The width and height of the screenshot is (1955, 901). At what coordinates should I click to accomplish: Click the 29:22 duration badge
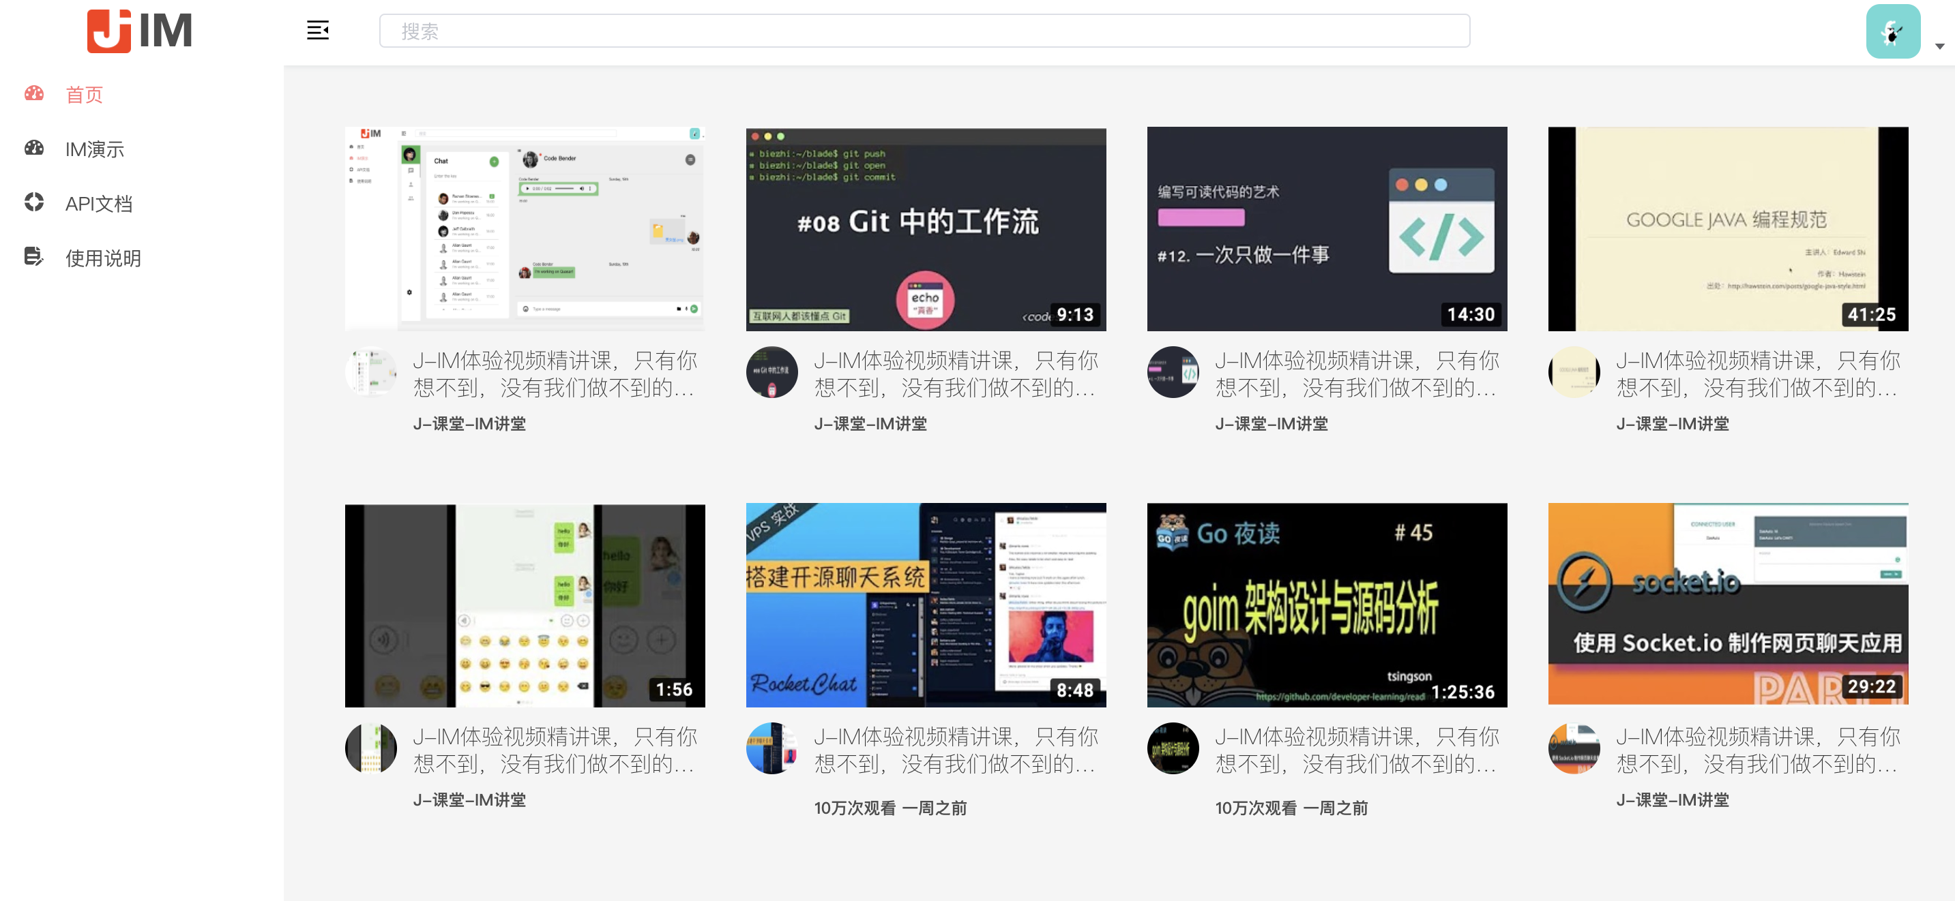pyautogui.click(x=1872, y=686)
